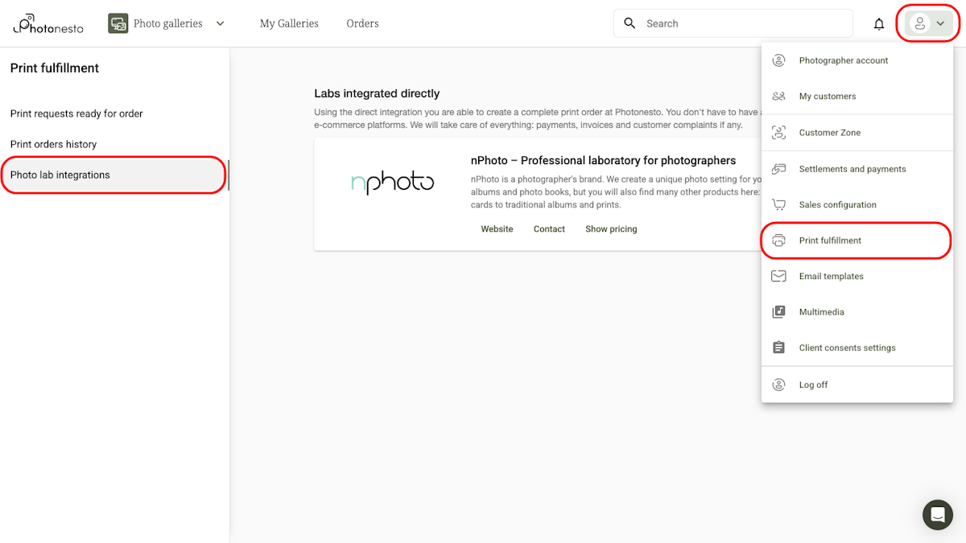Open the notification bell

pyautogui.click(x=879, y=23)
